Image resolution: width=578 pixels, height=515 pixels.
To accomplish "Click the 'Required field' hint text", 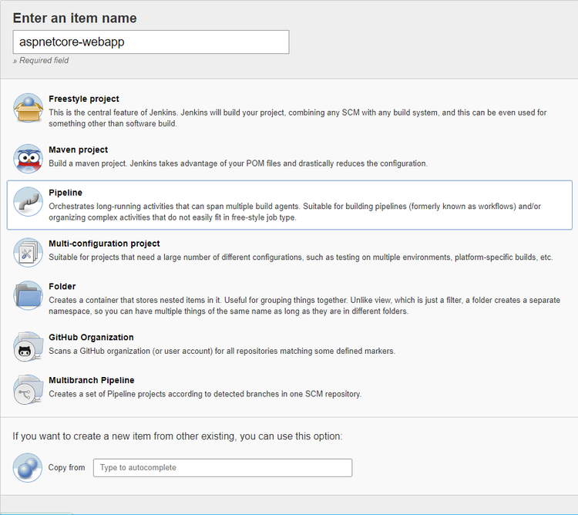I will (41, 60).
